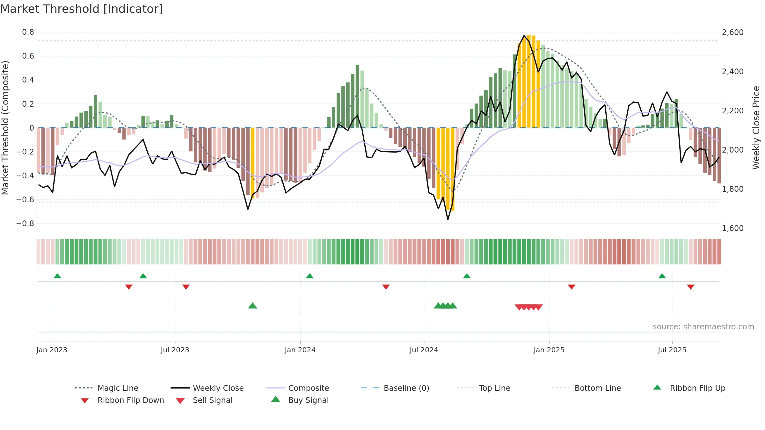Click the −0.8 left axis tick label
The image size is (765, 430).
tap(25, 224)
